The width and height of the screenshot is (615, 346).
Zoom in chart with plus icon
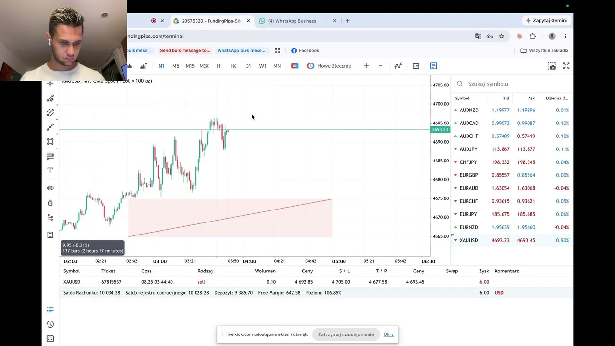[366, 66]
